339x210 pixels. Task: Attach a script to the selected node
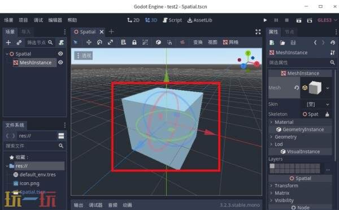[x=61, y=42]
